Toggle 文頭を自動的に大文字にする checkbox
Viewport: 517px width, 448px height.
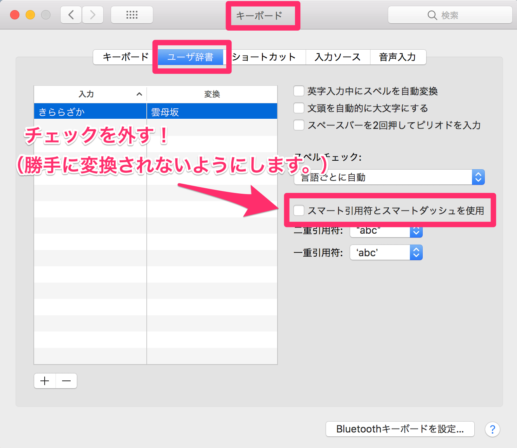(299, 108)
